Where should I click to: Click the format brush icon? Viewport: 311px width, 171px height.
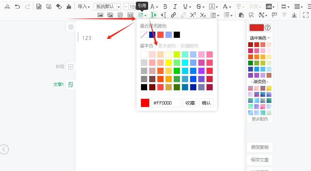pyautogui.click(x=69, y=6)
